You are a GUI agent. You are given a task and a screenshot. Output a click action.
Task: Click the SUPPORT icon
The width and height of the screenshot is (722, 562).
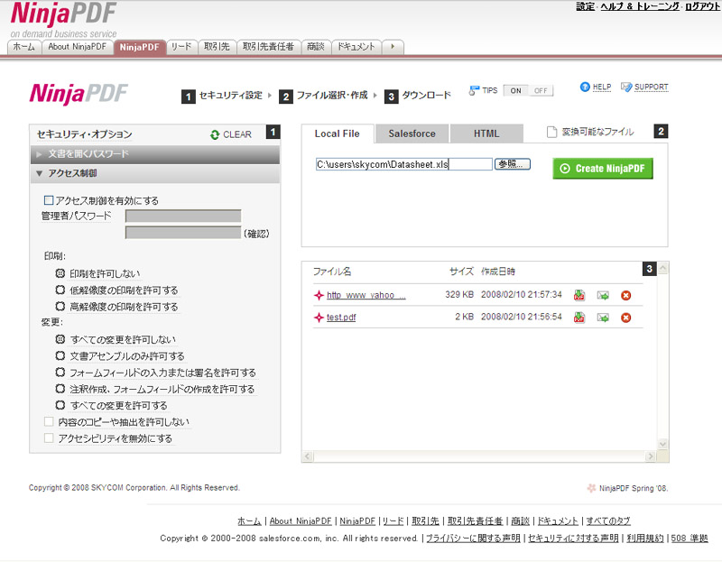point(626,87)
